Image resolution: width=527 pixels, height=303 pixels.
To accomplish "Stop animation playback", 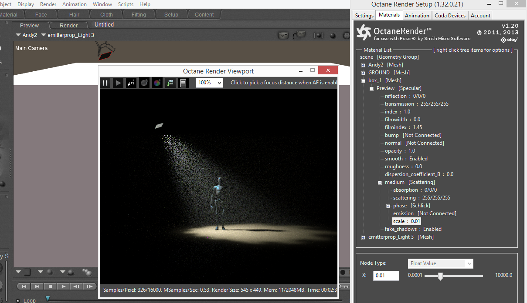I will [x=51, y=286].
